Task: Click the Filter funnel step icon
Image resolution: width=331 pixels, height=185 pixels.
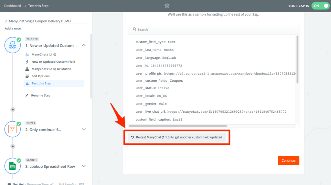Action: (13, 129)
